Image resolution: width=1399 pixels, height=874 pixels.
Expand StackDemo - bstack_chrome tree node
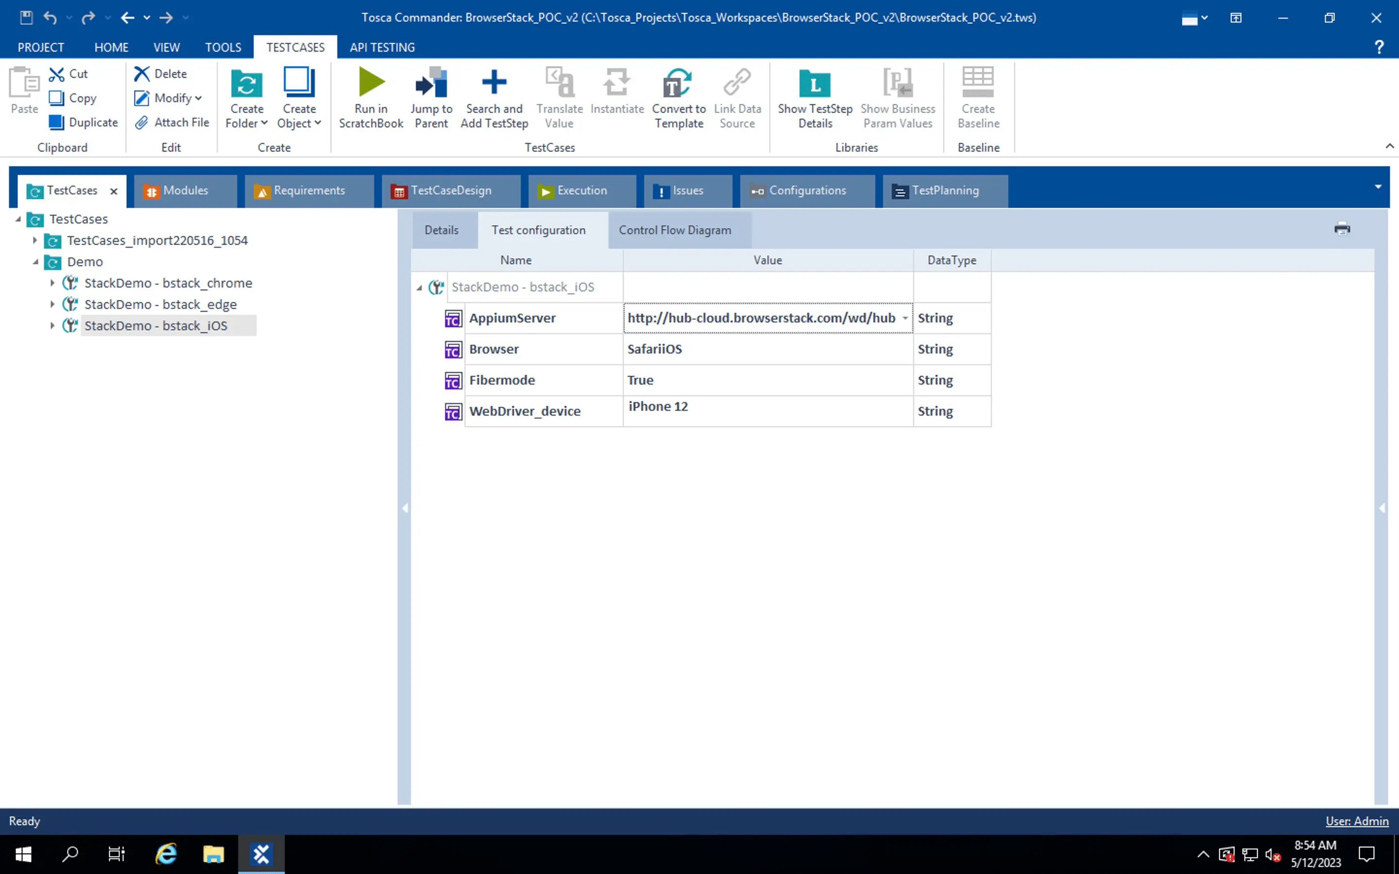52,283
